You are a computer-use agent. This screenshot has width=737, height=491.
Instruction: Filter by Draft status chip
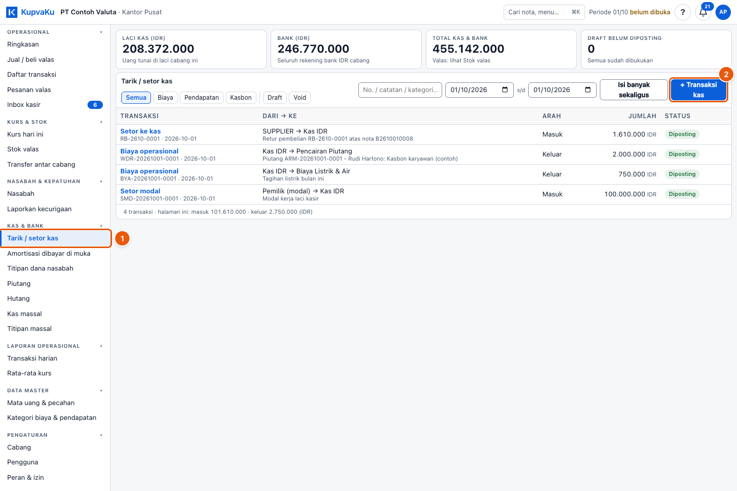coord(275,98)
